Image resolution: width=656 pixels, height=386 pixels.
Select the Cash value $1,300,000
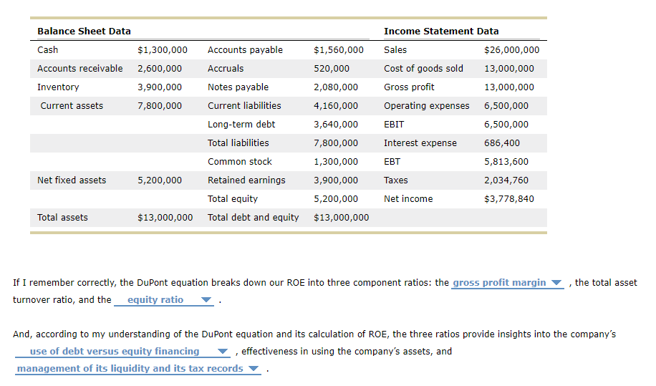163,50
